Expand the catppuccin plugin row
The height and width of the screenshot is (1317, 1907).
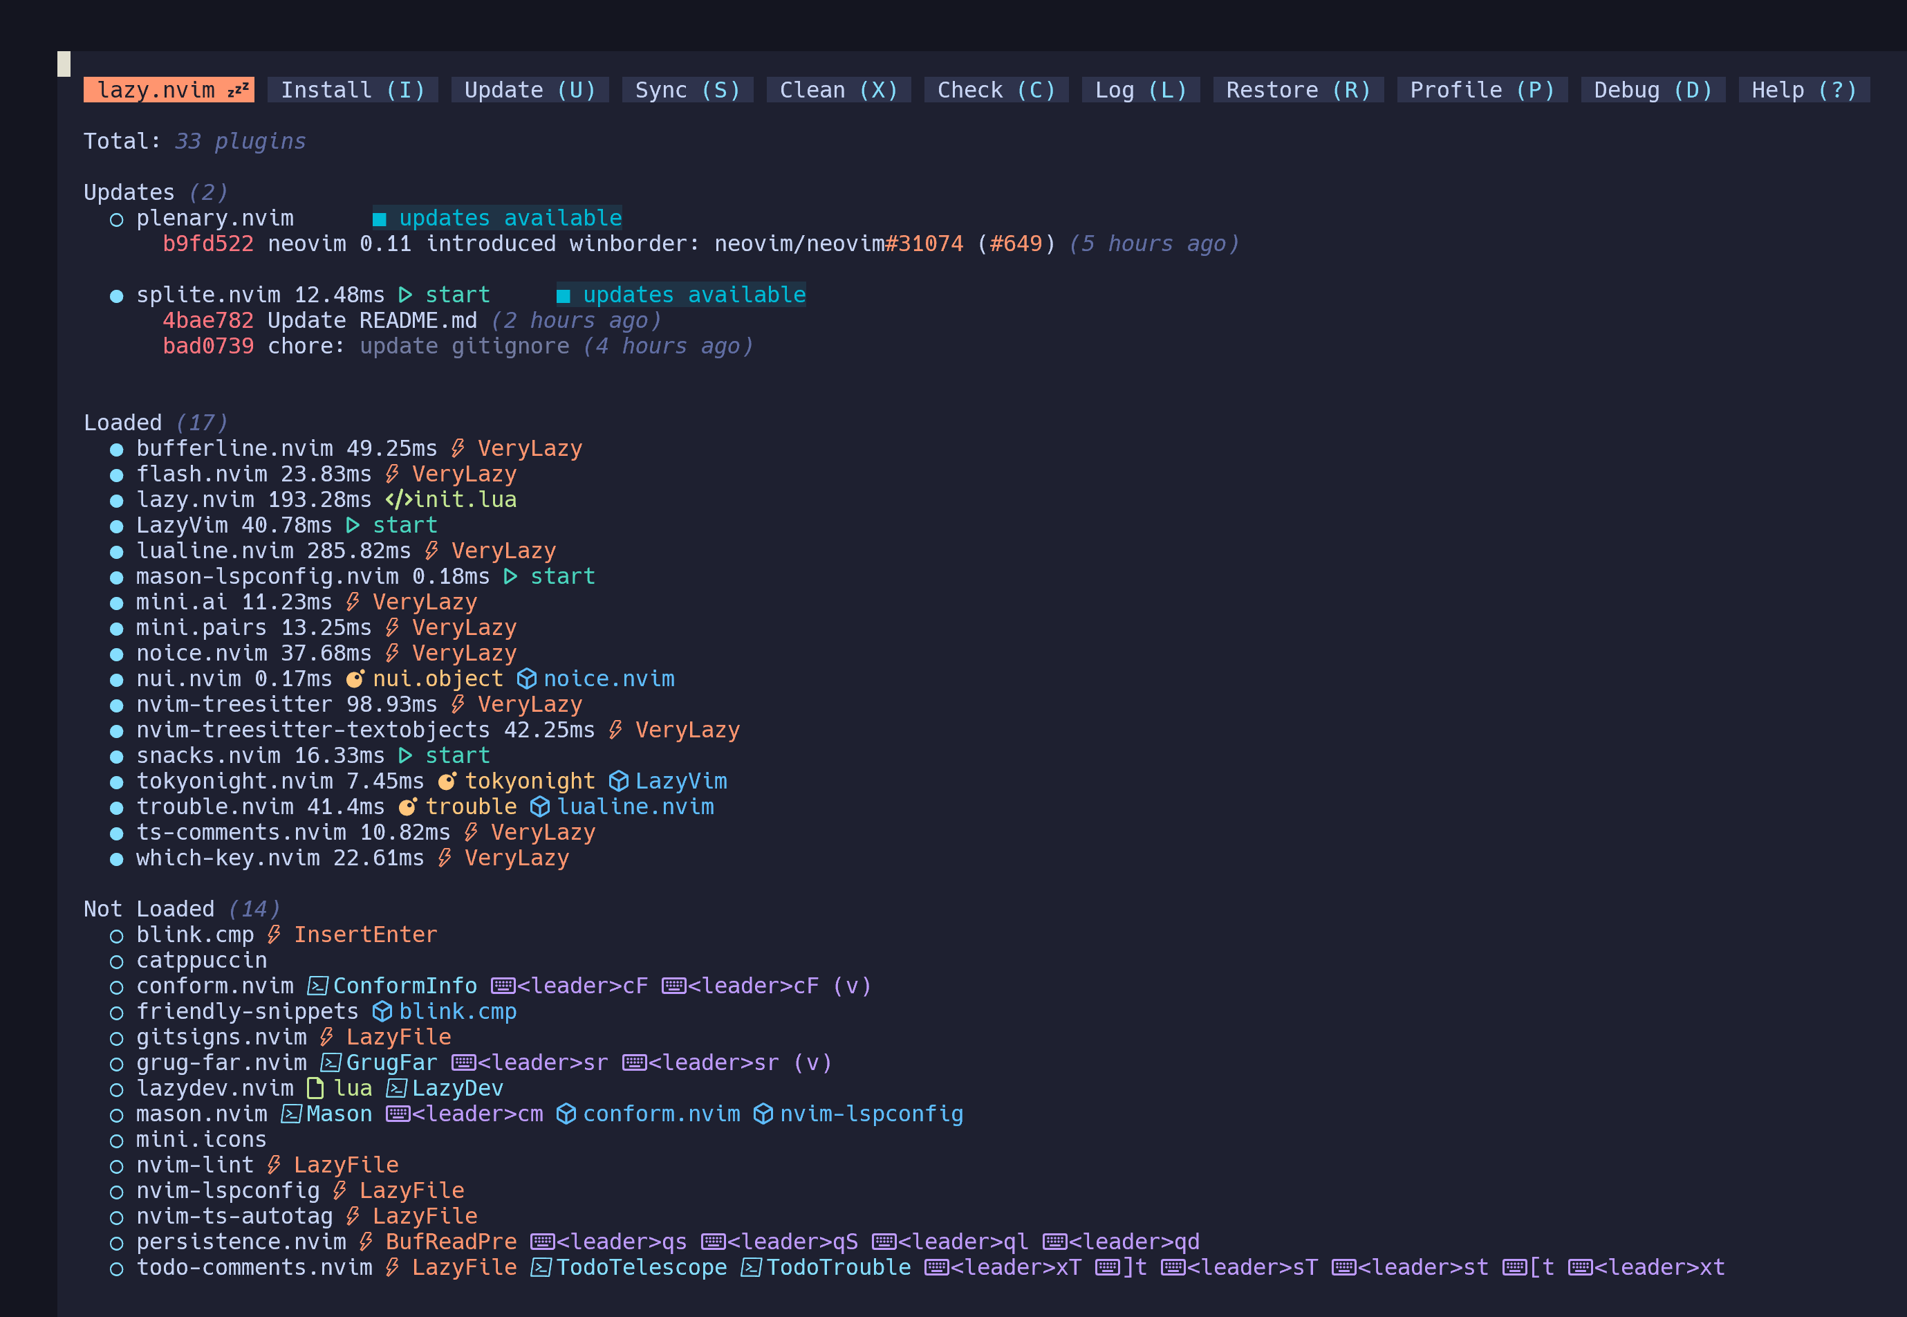click(x=189, y=959)
